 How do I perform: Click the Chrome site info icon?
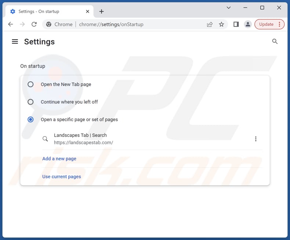pyautogui.click(x=49, y=24)
